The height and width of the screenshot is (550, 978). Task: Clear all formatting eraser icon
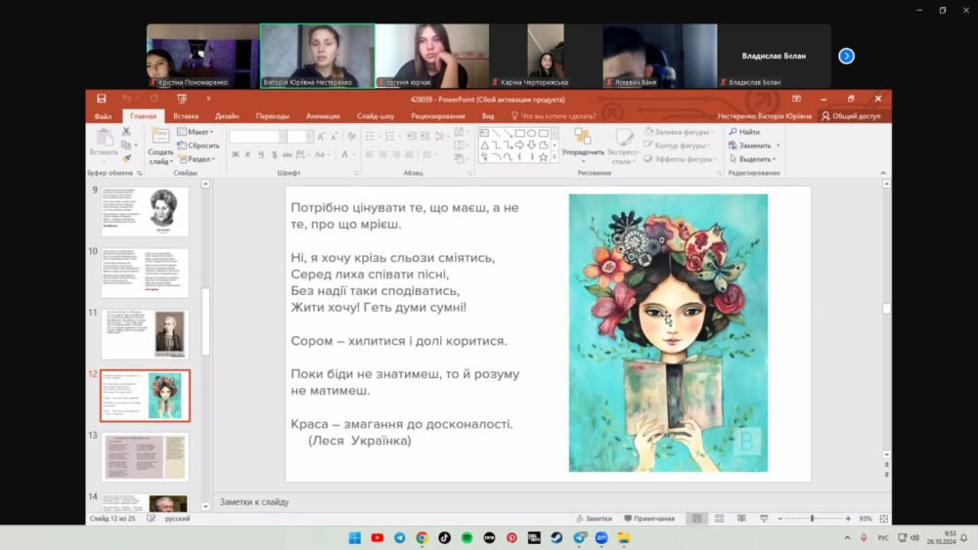coord(352,137)
